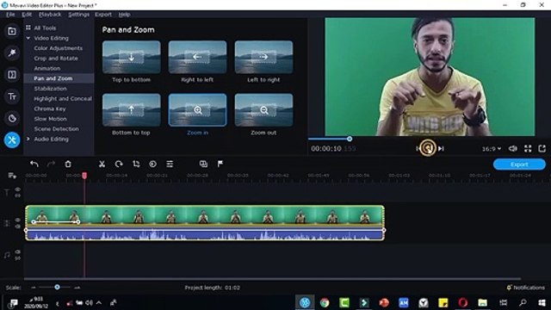Select Crop and Rotate tool
Screen dimensions: 551x310
pos(56,59)
